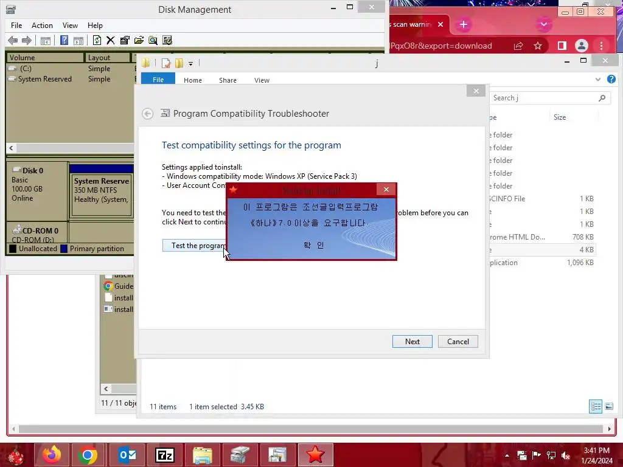The image size is (623, 467).
Task: Click 확인 confirm button in Korean dialog
Action: (314, 245)
